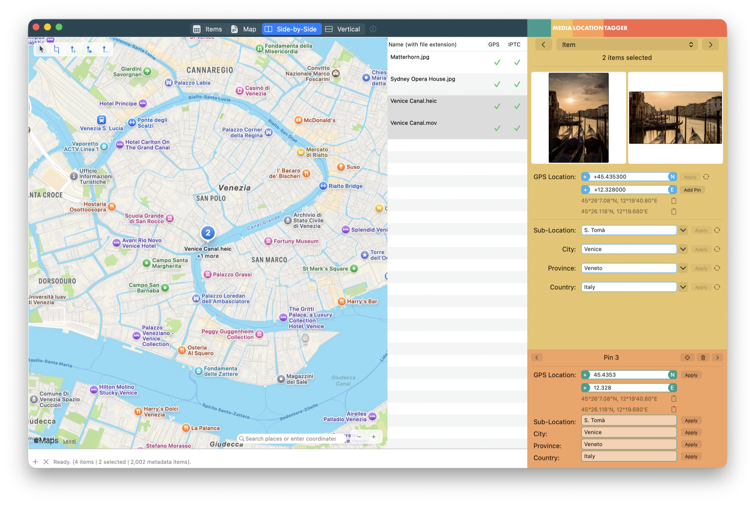Toggle item longitude sign plus button
755x505 pixels.
pos(586,189)
